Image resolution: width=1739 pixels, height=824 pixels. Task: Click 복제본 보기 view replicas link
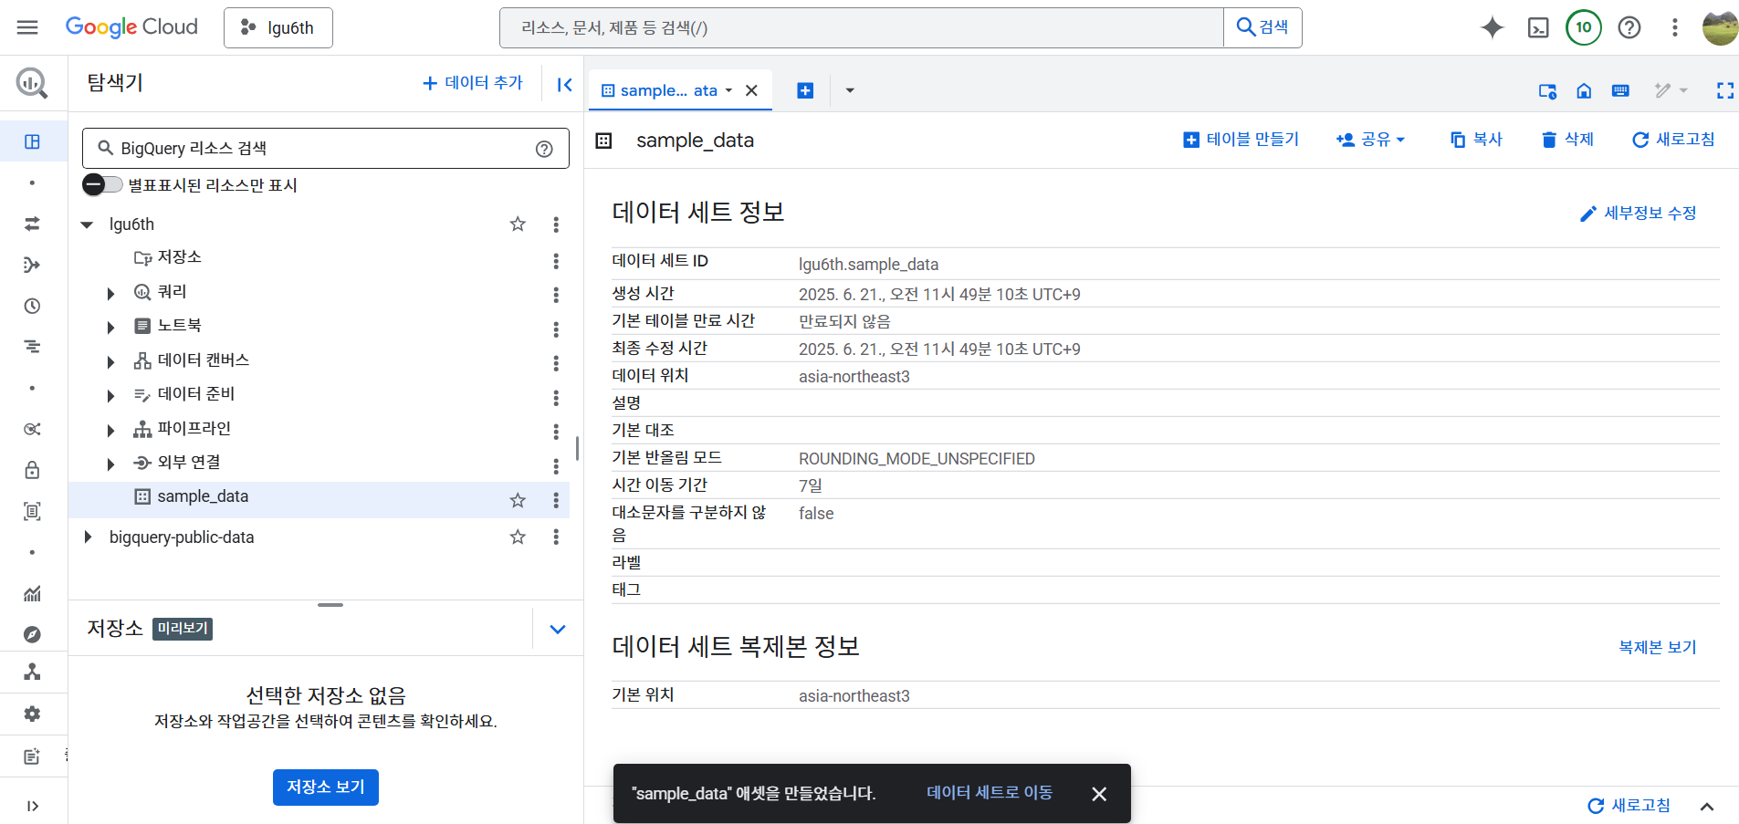[1657, 647]
